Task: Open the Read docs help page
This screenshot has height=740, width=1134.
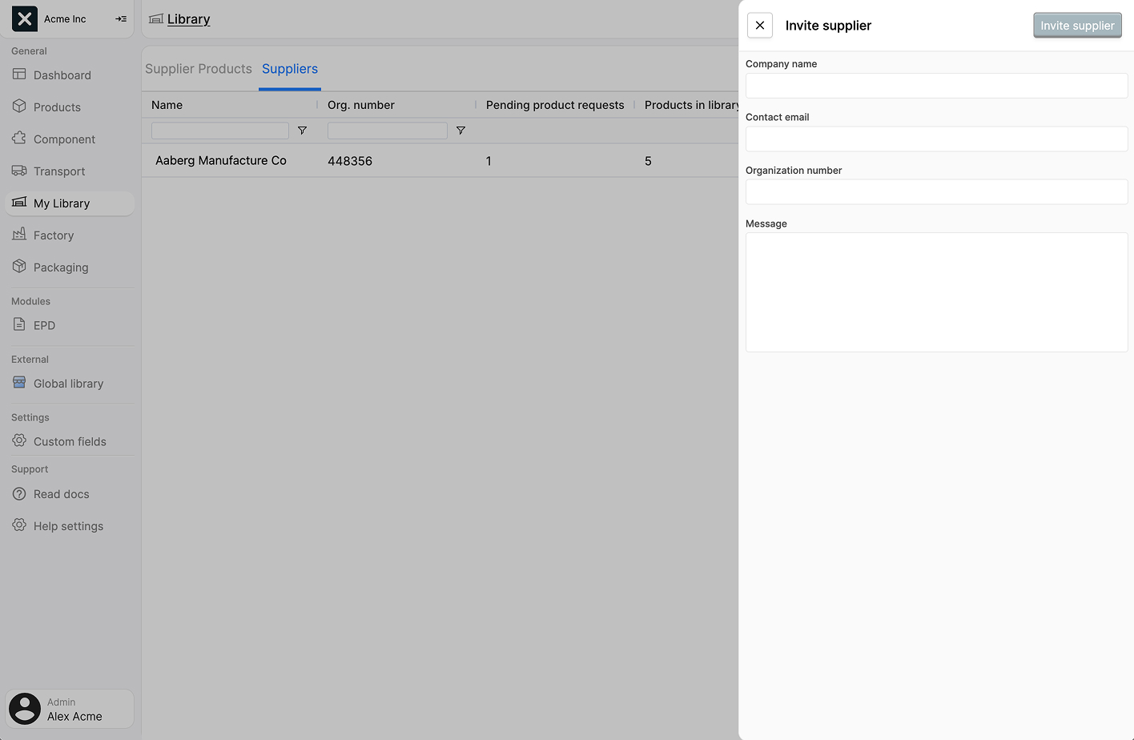Action: pos(61,494)
